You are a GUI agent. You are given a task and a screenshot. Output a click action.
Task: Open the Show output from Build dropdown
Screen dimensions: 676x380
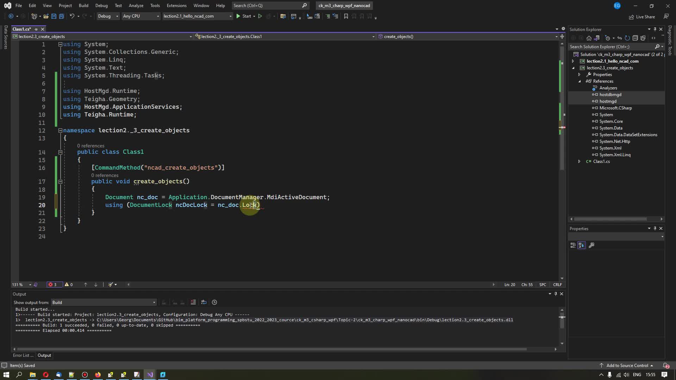coord(104,303)
